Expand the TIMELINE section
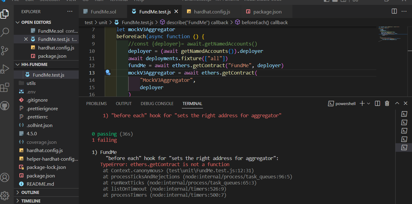This screenshot has width=412, height=204. [x=46, y=201]
